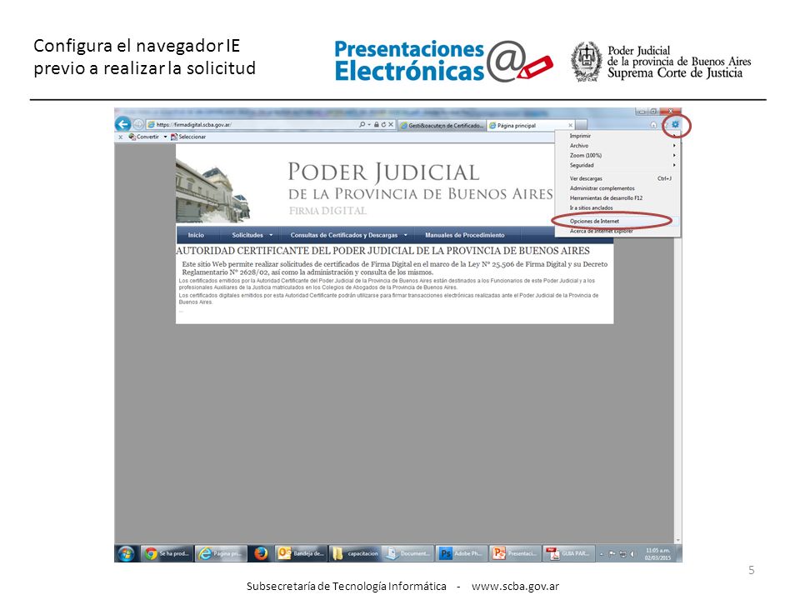Expand the Archivo submenu arrow
The image size is (800, 600).
674,145
